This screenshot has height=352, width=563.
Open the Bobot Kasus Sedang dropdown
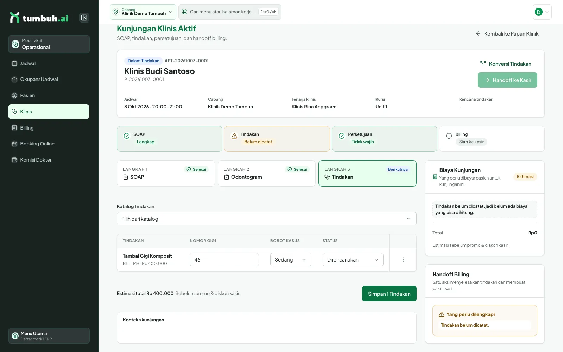point(291,260)
